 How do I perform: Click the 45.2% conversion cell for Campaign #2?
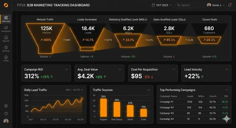click(212, 107)
